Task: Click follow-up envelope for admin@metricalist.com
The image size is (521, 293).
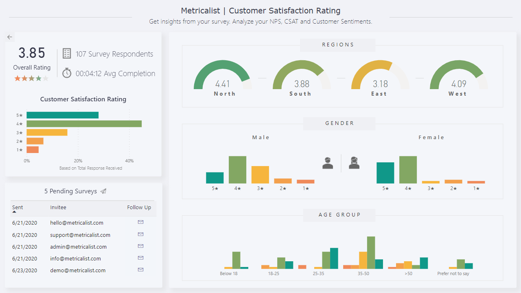Action: click(x=140, y=246)
